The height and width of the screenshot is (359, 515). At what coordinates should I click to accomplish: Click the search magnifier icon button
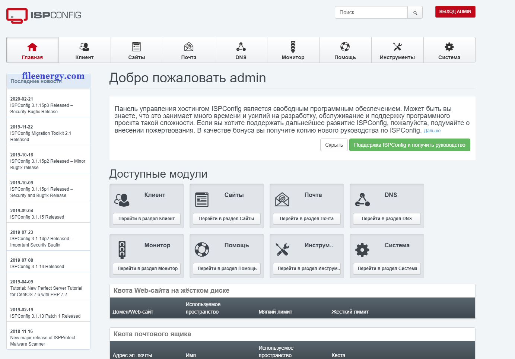tap(415, 13)
